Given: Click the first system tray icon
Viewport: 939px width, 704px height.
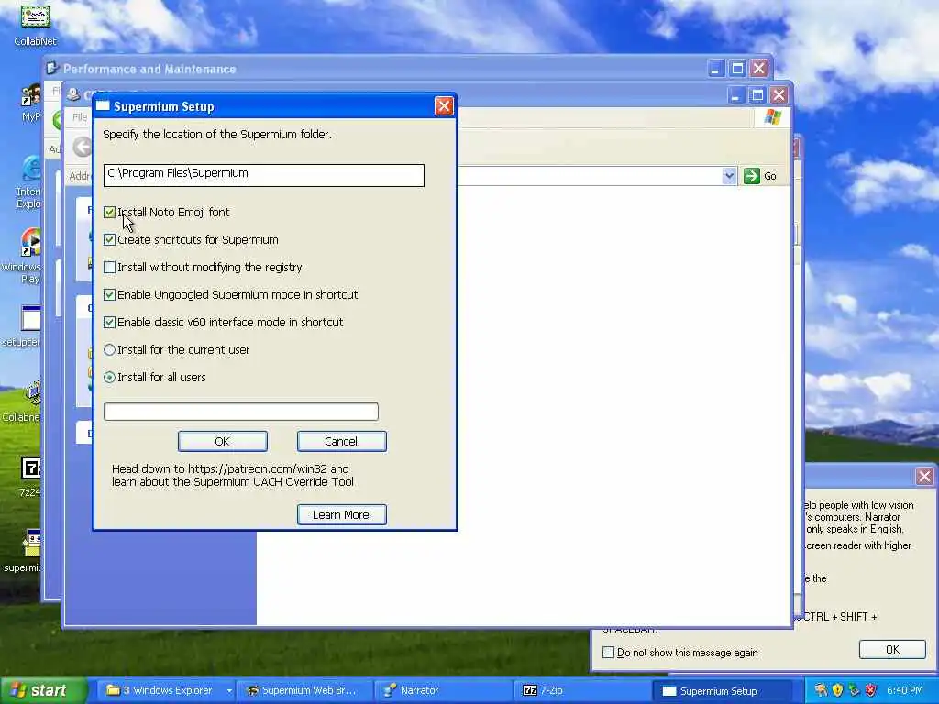Looking at the screenshot, I should [x=821, y=690].
